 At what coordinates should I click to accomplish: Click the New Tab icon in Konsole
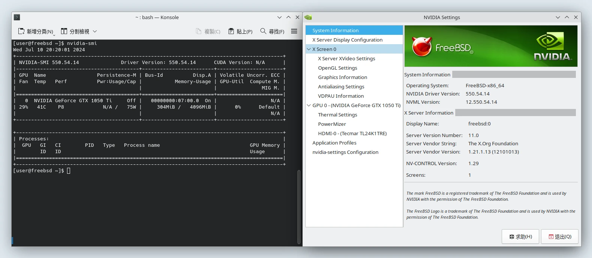point(21,31)
